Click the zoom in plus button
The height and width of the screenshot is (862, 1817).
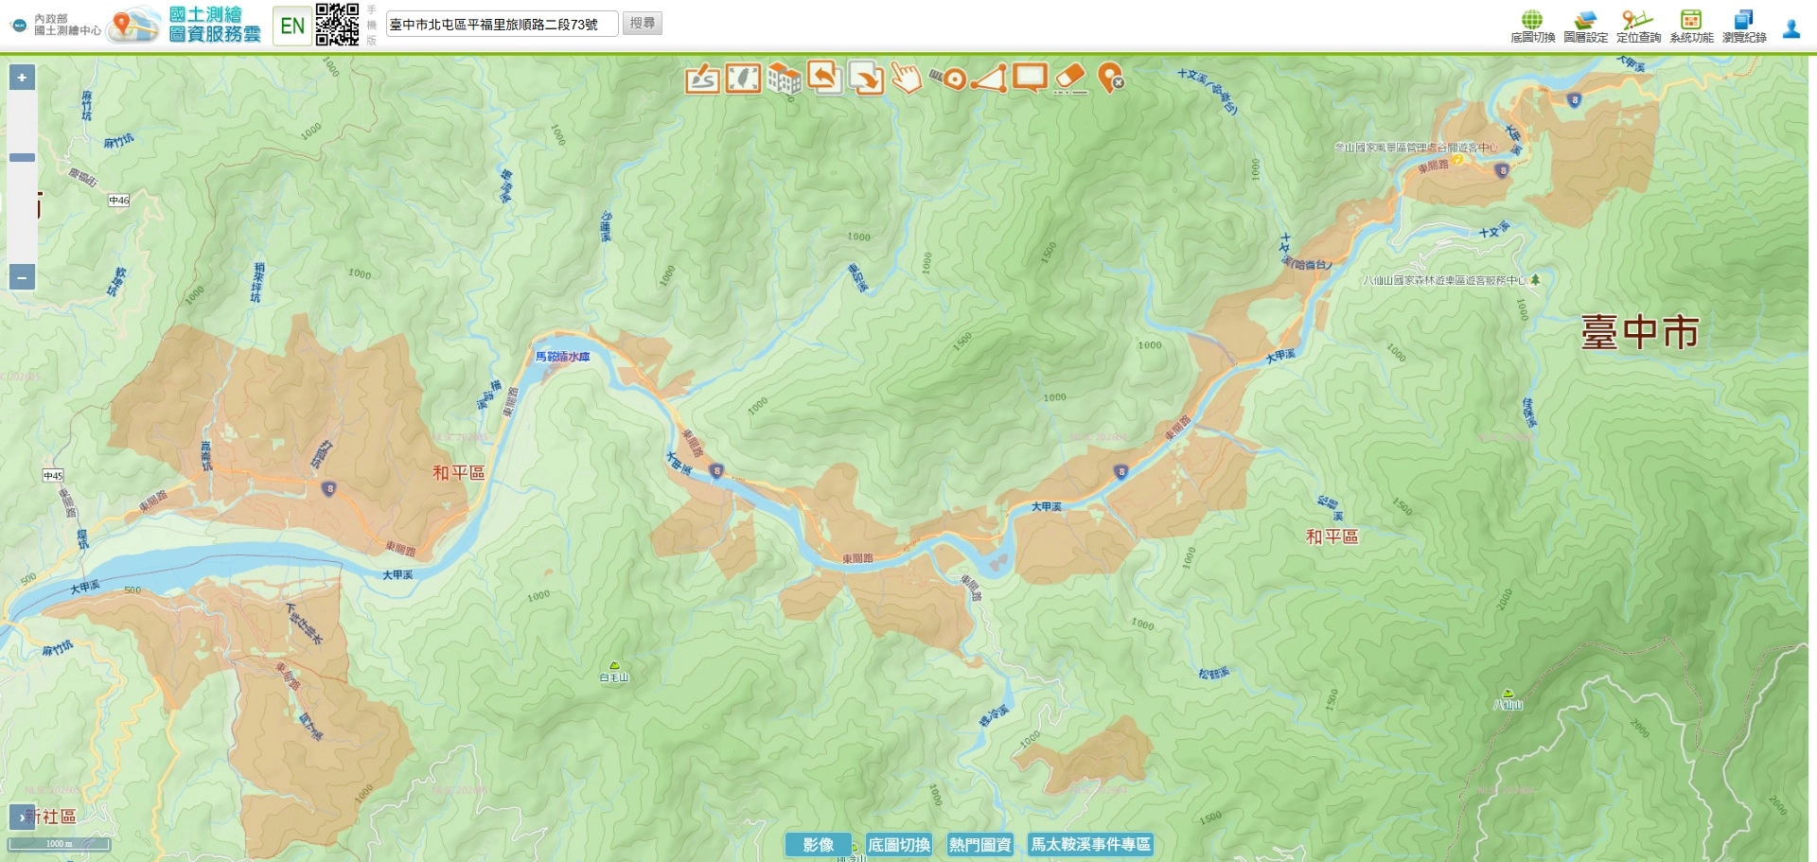(x=22, y=78)
